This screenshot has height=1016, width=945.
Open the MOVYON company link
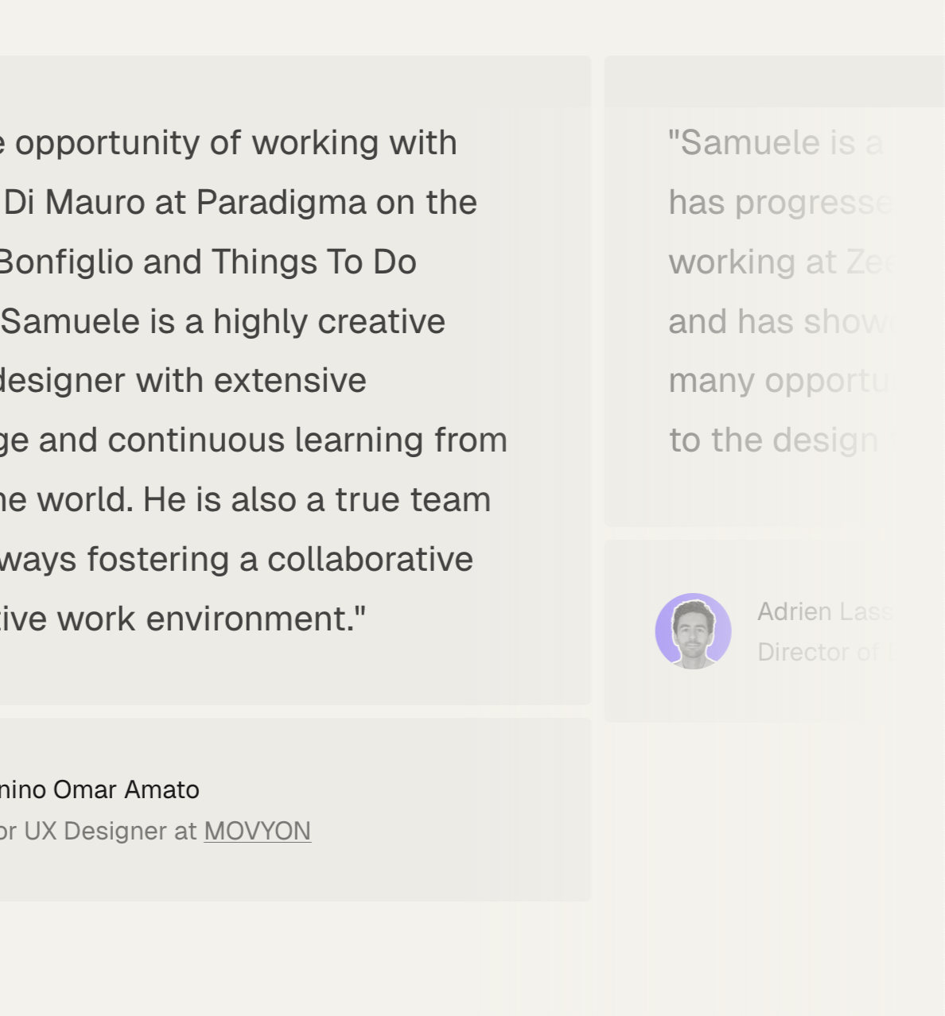(257, 831)
